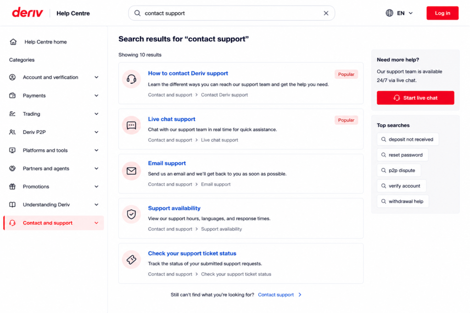Expand the Partners and agents category chevron
Viewport: 470px width, 313px height.
tap(96, 169)
